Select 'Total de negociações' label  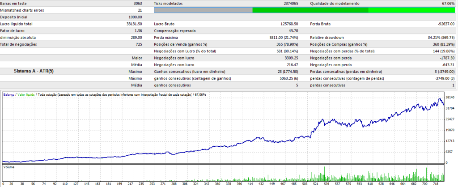pos(19,44)
